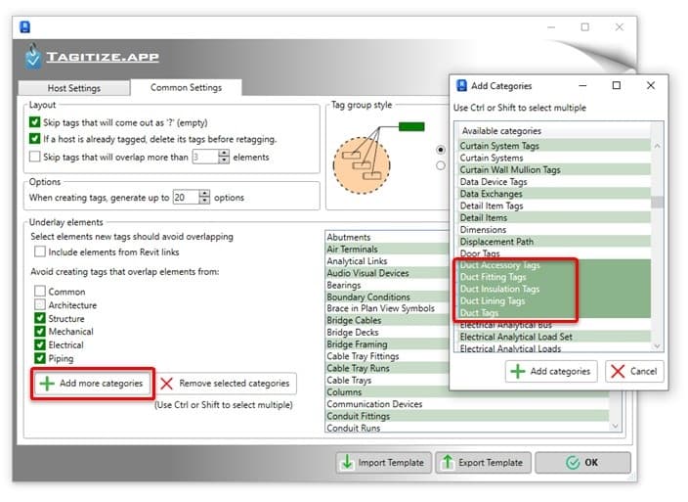Uncheck the Electrical discipline checkbox
Screen dimensions: 688x502
pos(40,344)
